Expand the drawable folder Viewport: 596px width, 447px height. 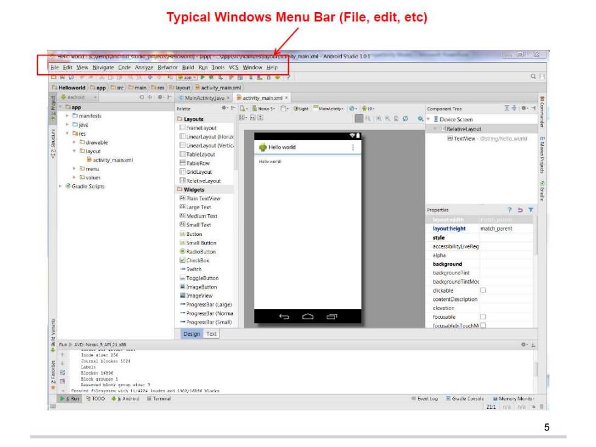click(x=74, y=142)
